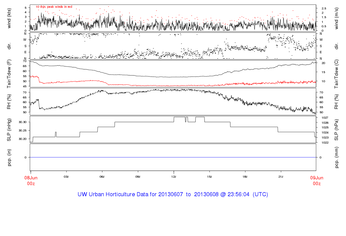Click the 'Tair/Tdew (F)' axis label
The image size is (346, 236).
pyautogui.click(x=9, y=74)
